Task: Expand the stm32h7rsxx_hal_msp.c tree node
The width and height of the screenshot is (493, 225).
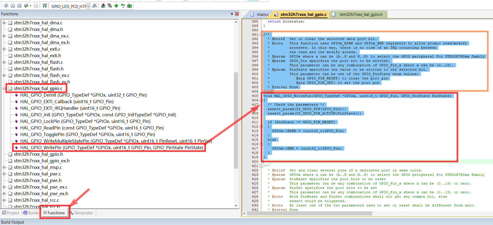Action: tap(4, 167)
